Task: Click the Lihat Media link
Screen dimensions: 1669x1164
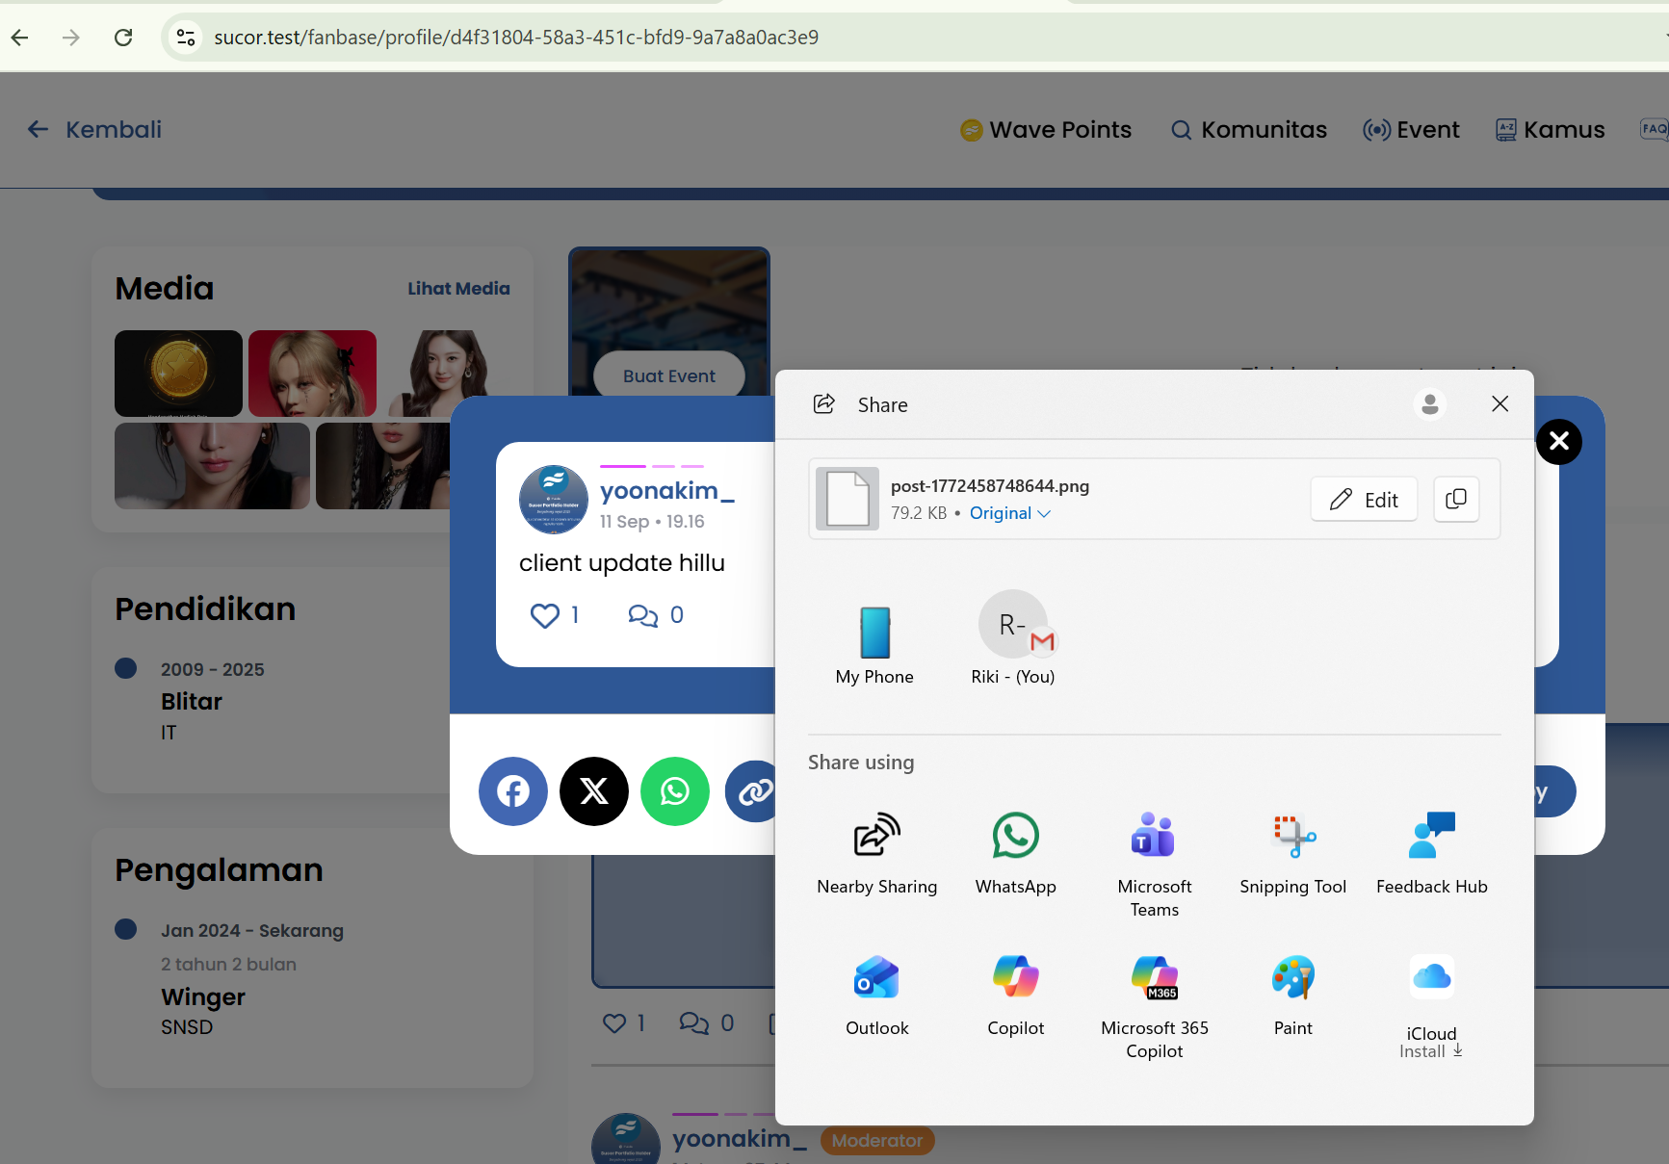Action: tap(458, 288)
